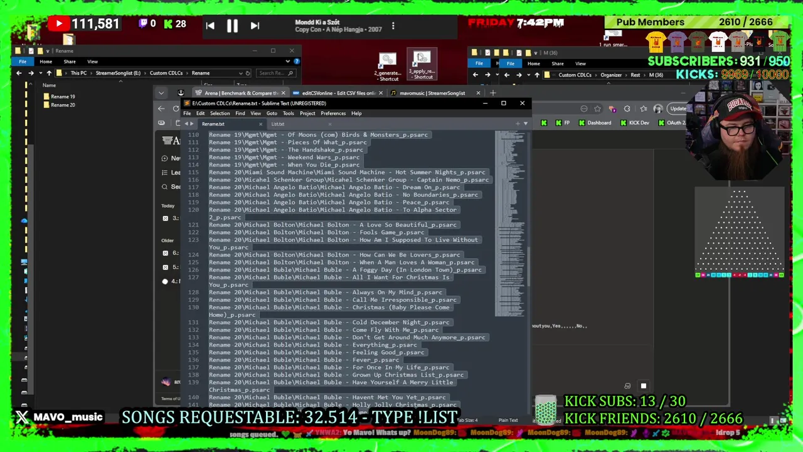The width and height of the screenshot is (803, 452).
Task: Open the Dashboard bookmark
Action: 594,122
